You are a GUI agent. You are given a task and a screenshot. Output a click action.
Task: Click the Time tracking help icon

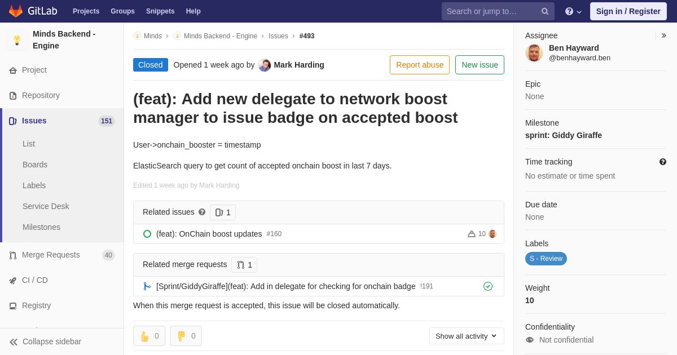click(663, 162)
